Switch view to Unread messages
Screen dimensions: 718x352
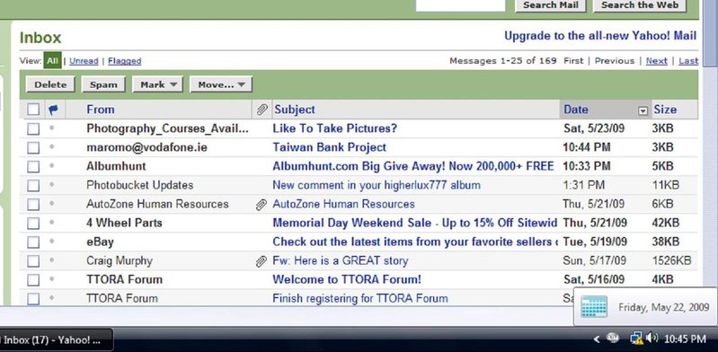tap(84, 61)
